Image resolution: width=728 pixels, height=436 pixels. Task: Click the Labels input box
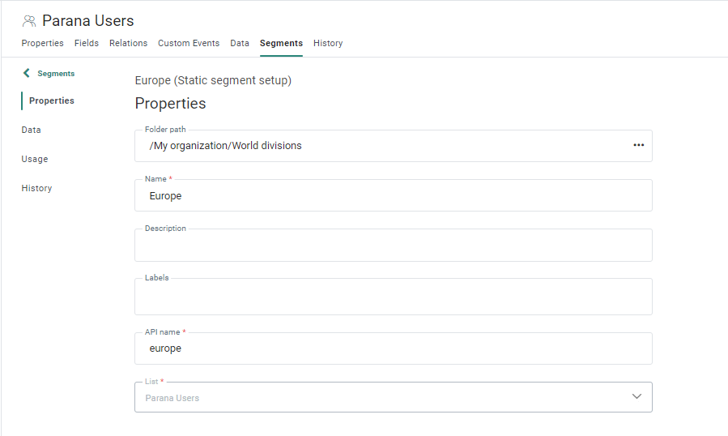pos(393,297)
